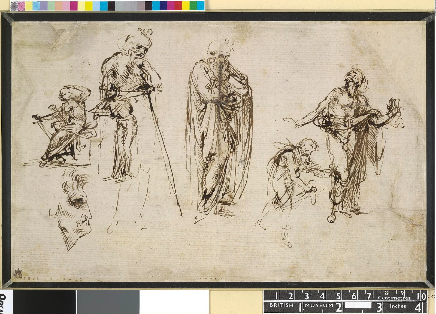Select the red colour patch
Image resolution: width=436 pixels, height=314 pixels.
point(178,6)
